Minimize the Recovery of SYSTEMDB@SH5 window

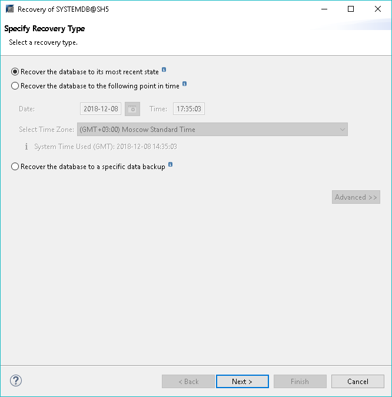point(324,9)
